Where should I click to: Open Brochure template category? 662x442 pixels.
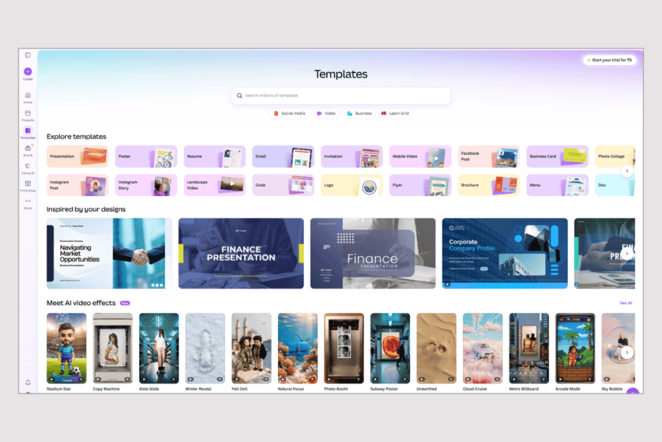pos(489,185)
